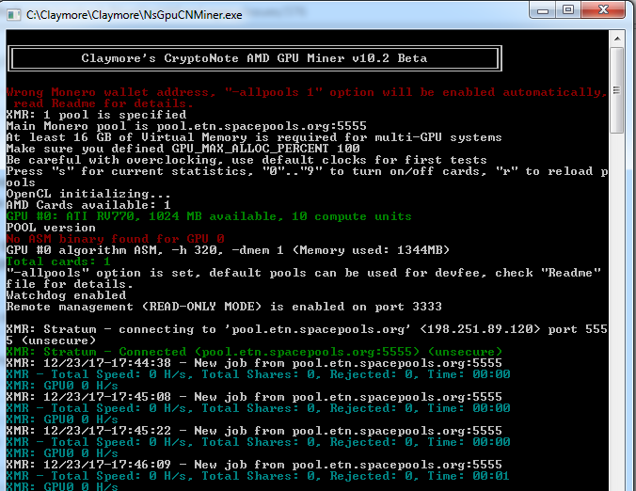
Task: Click the window title path text
Action: [x=135, y=15]
